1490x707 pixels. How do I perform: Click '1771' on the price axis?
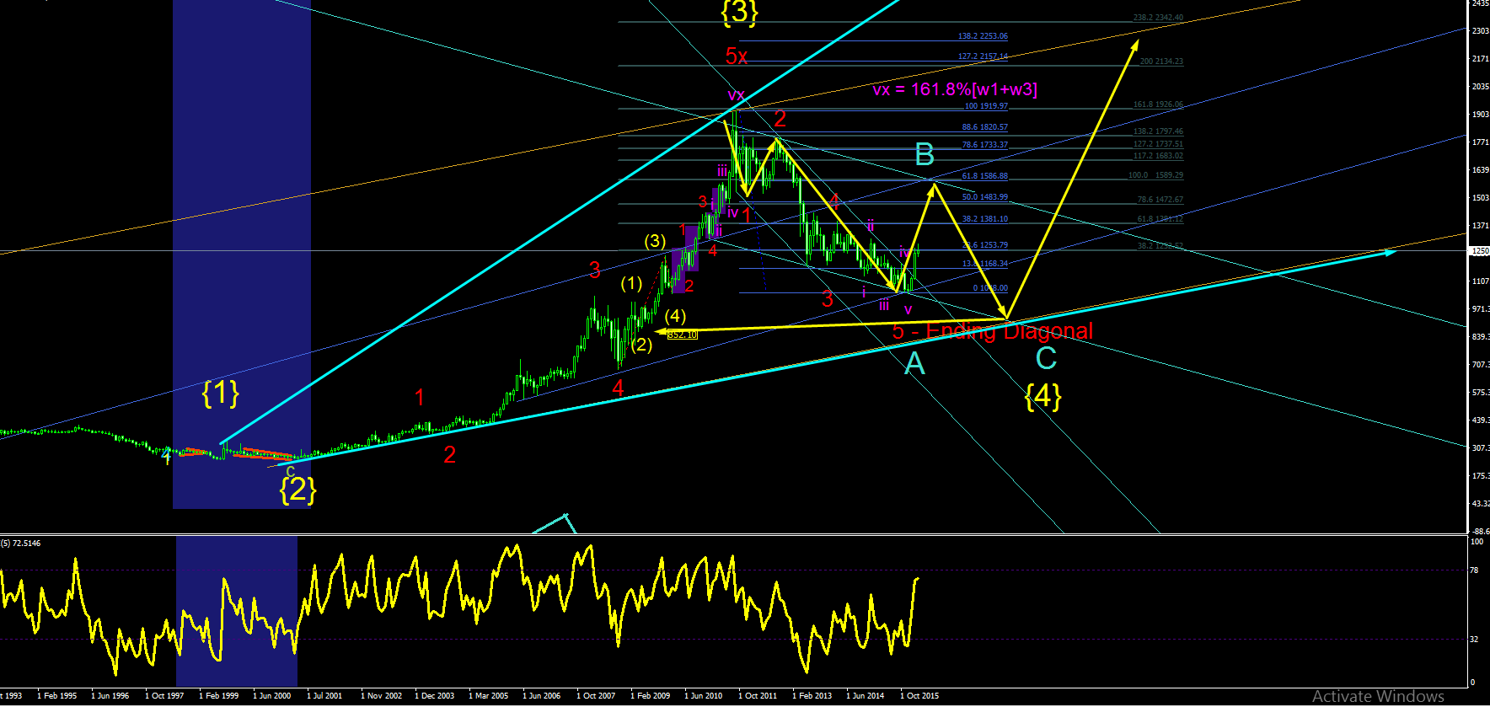pyautogui.click(x=1480, y=142)
